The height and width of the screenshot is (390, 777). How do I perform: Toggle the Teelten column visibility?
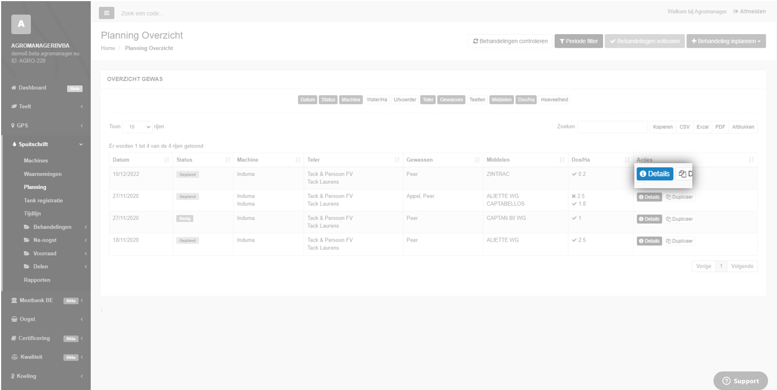(477, 99)
